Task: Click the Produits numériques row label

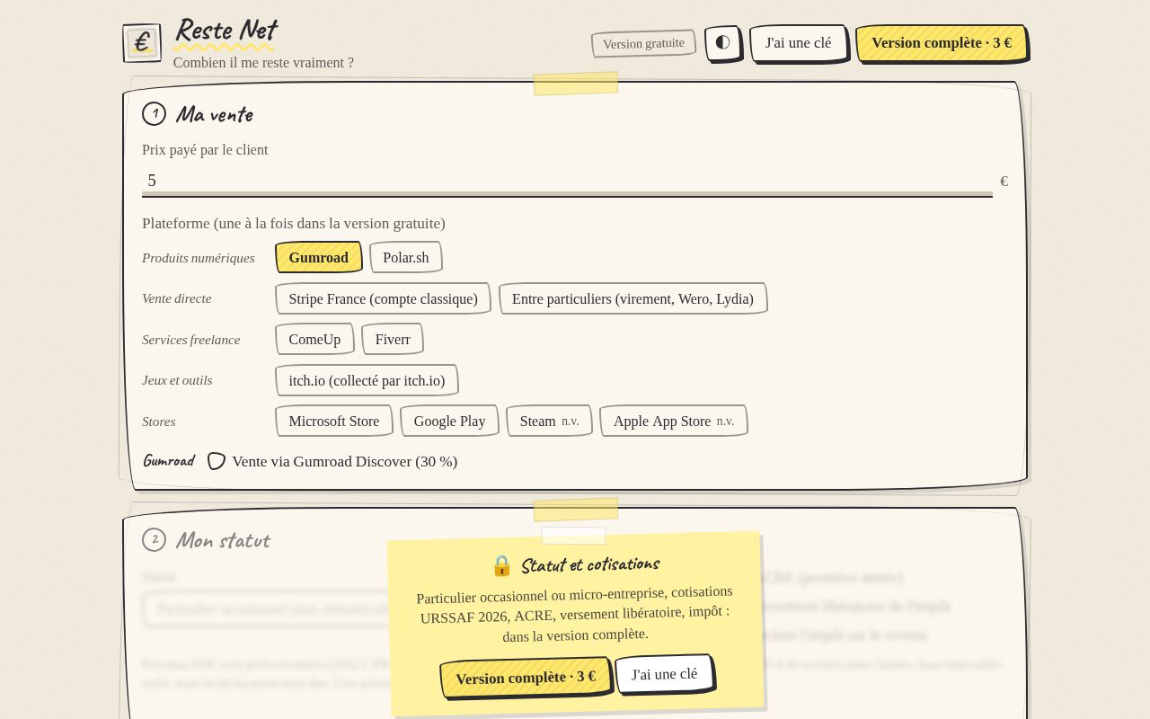Action: [x=198, y=258]
